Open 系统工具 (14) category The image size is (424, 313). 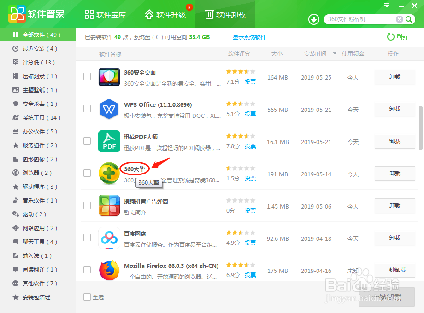click(38, 117)
